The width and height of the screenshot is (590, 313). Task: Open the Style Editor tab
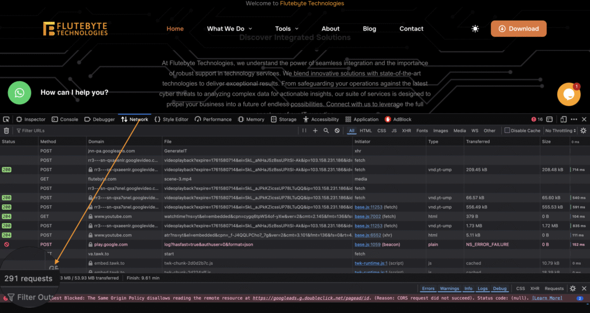click(x=171, y=120)
